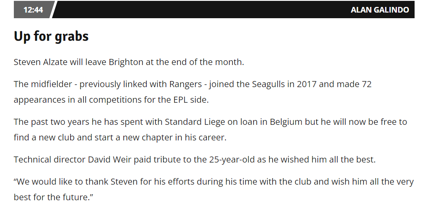Image resolution: width=428 pixels, height=218 pixels.
Task: Click the Standard Liege mention
Action: pos(195,122)
